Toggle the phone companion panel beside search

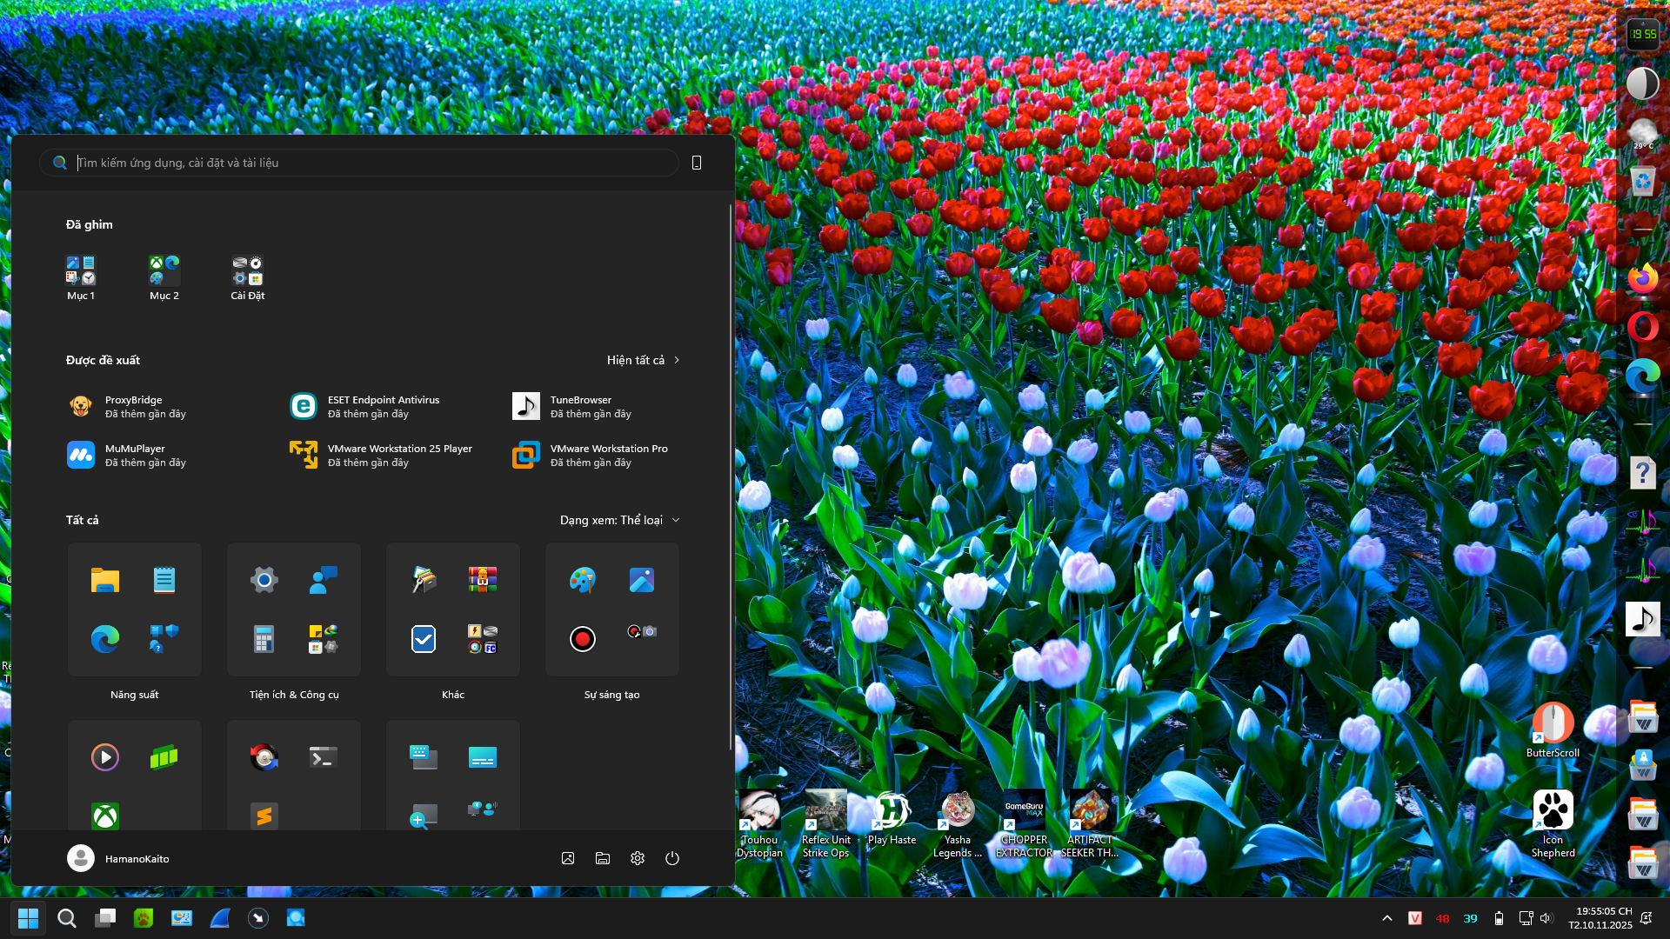click(x=697, y=163)
